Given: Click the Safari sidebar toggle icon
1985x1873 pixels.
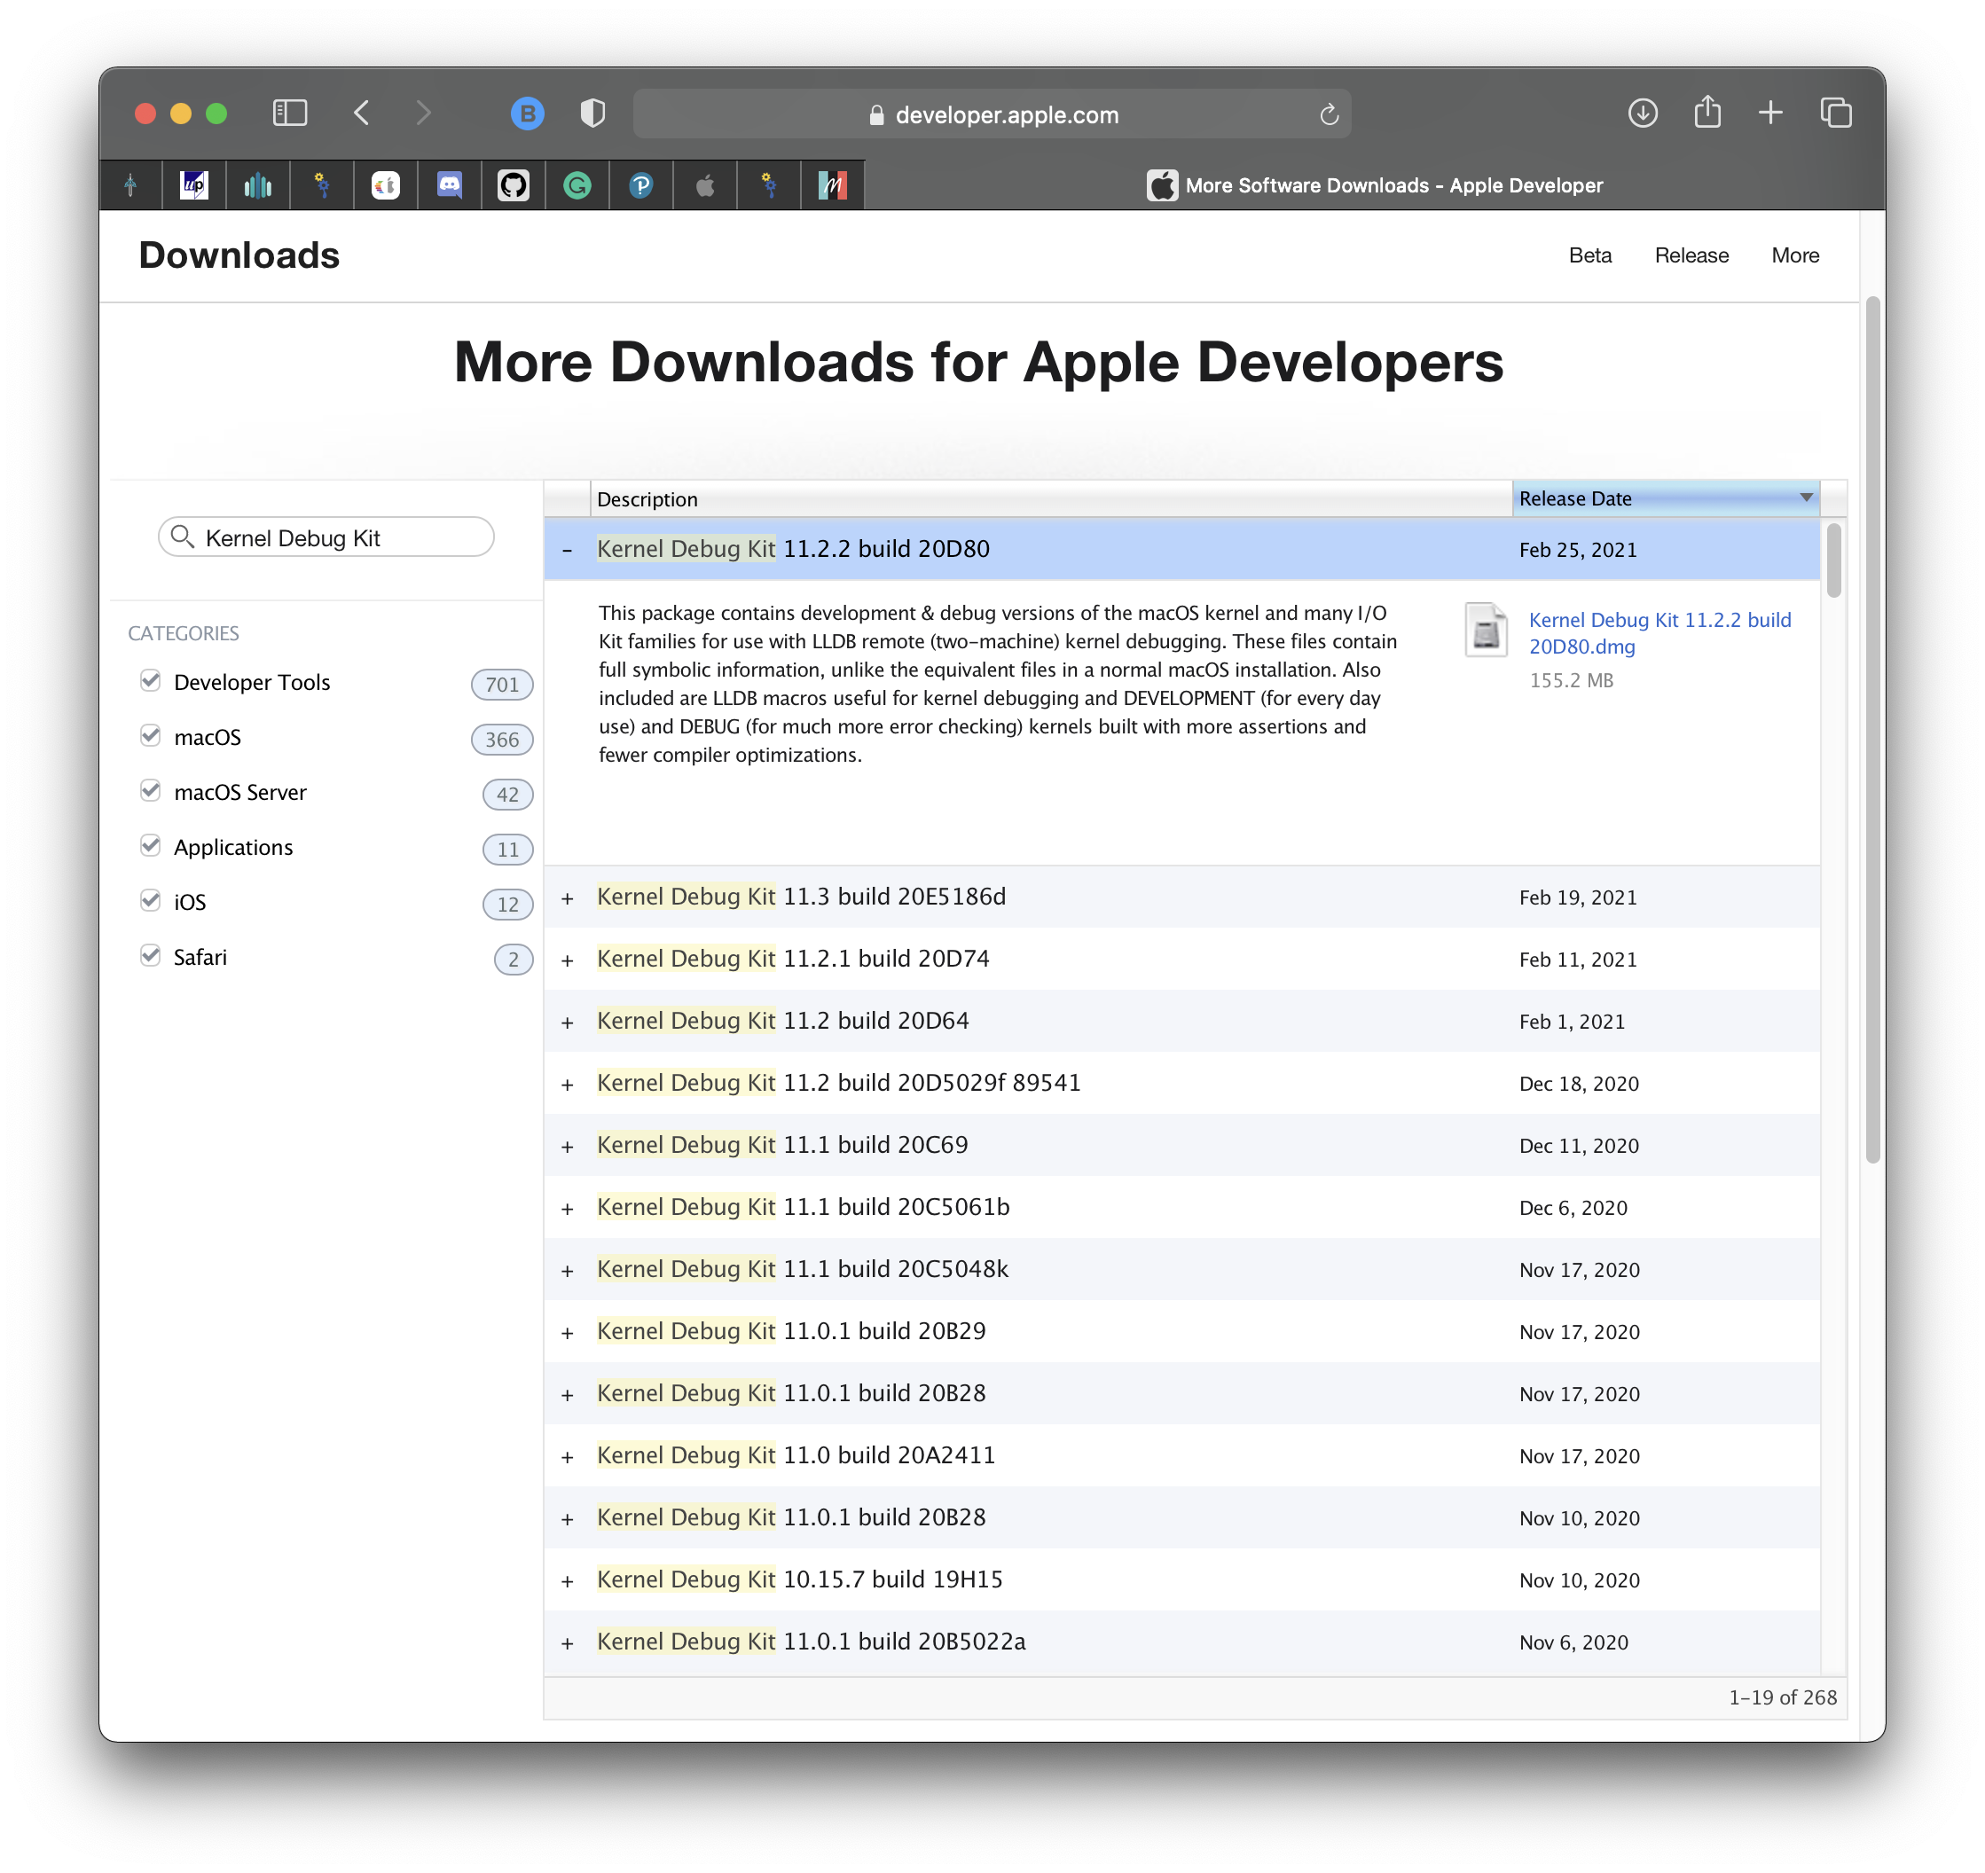Looking at the screenshot, I should [x=289, y=113].
